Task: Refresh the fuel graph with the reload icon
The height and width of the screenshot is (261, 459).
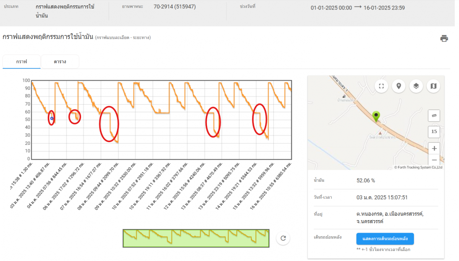Action: [283, 238]
